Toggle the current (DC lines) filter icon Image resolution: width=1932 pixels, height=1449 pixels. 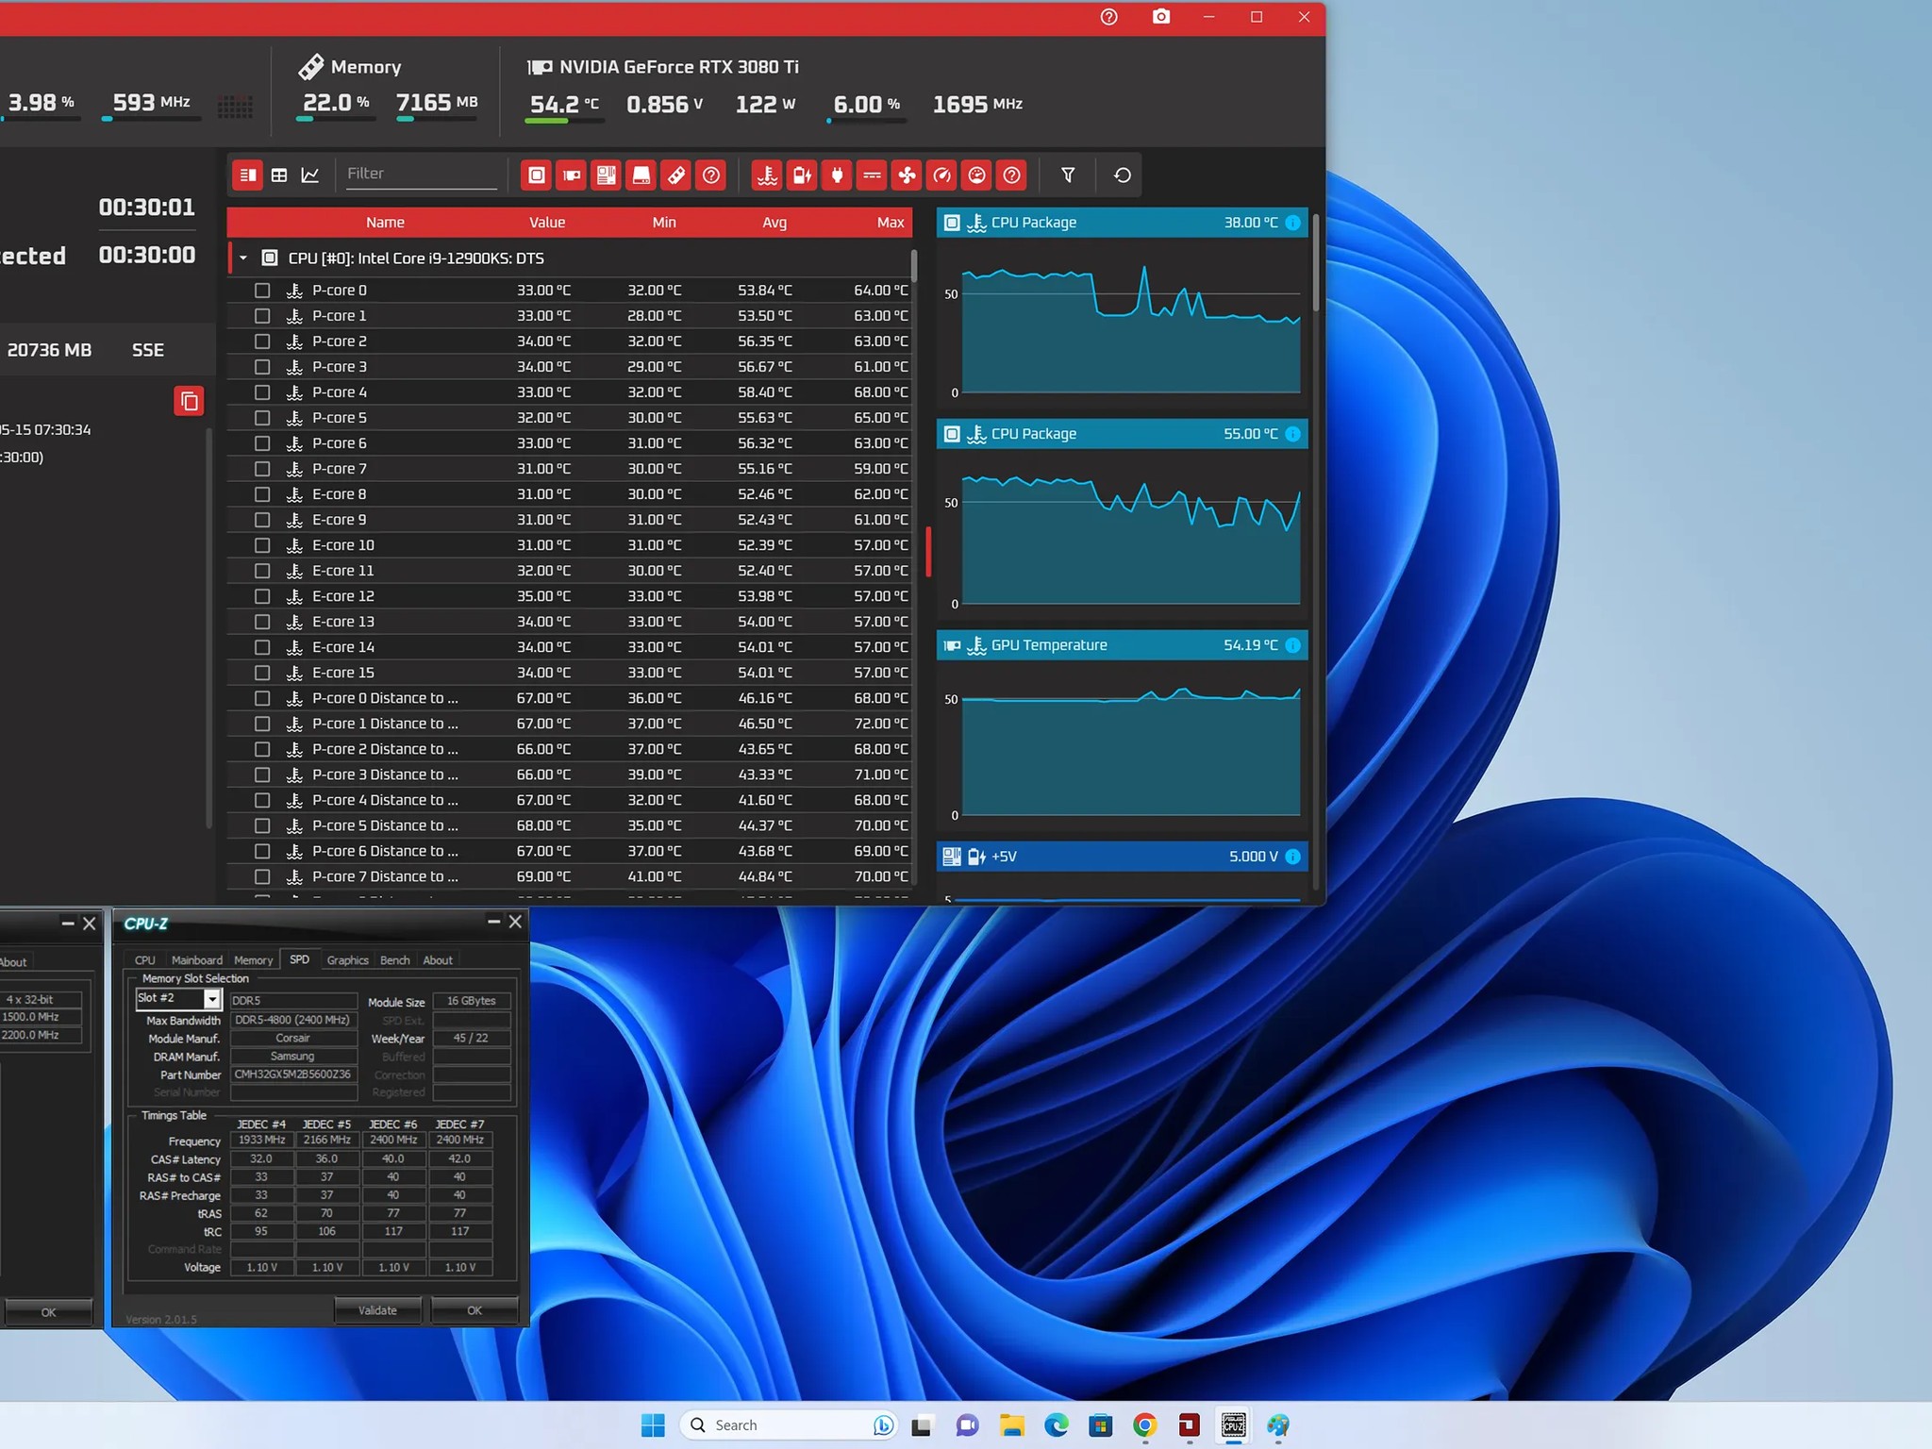873,175
